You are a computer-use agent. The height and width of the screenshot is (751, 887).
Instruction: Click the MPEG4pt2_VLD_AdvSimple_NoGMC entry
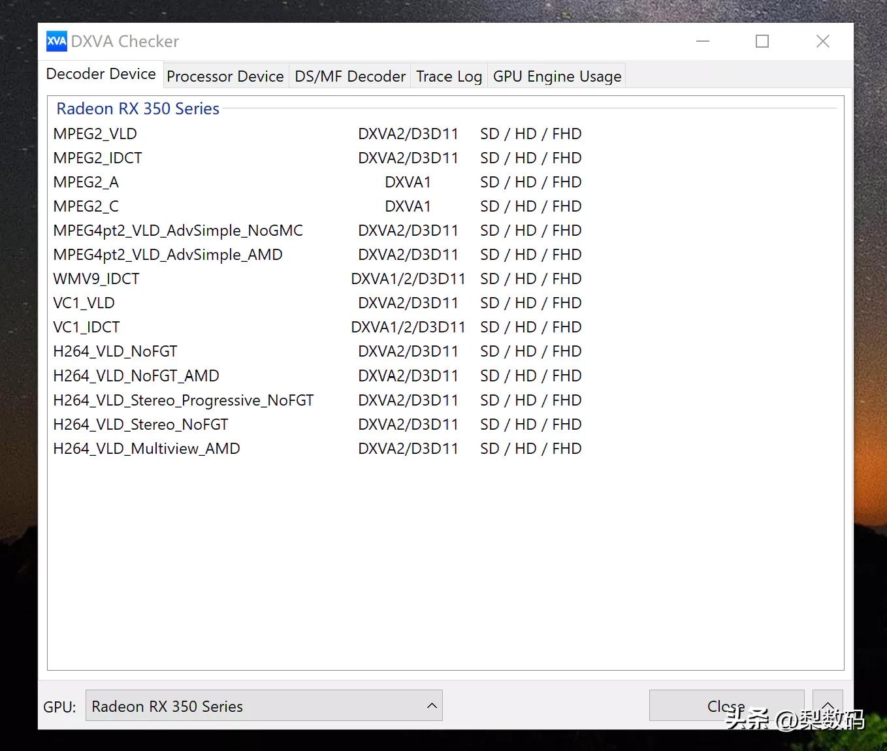[178, 231]
